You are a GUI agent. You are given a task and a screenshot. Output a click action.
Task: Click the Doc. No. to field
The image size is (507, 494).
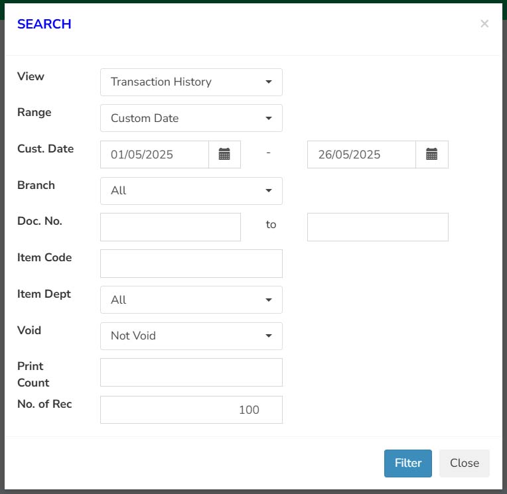tap(378, 227)
